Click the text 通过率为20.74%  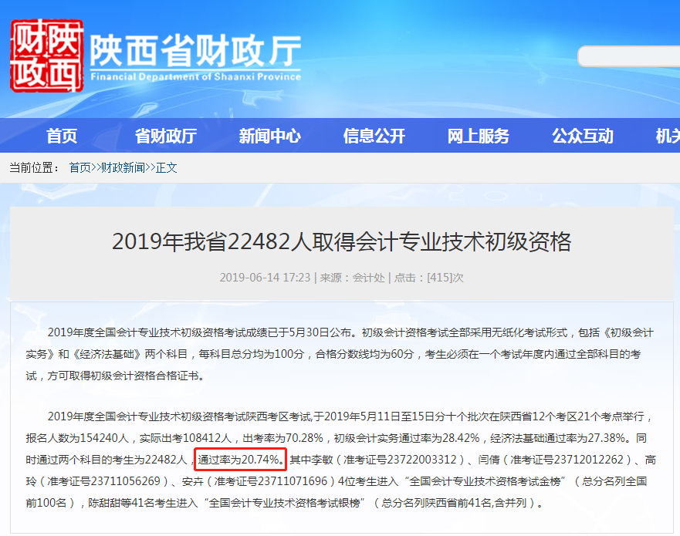click(240, 460)
